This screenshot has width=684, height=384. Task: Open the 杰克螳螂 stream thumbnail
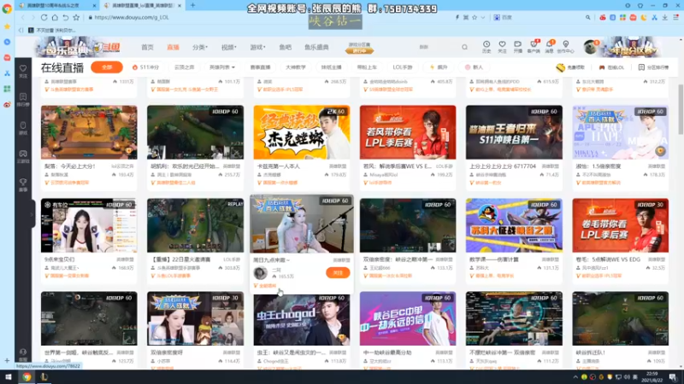(x=302, y=132)
